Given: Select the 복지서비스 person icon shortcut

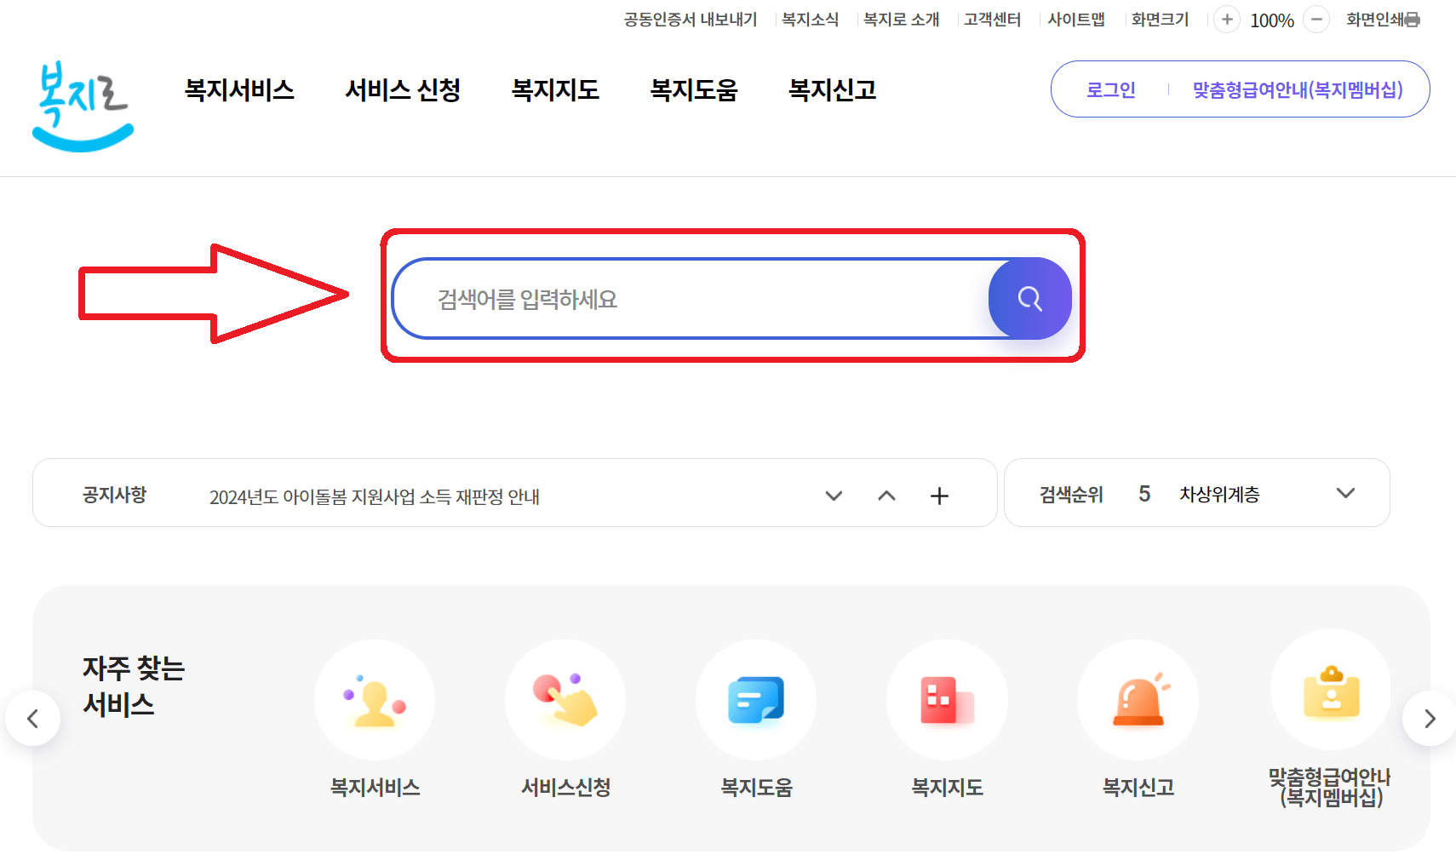Looking at the screenshot, I should tap(375, 700).
